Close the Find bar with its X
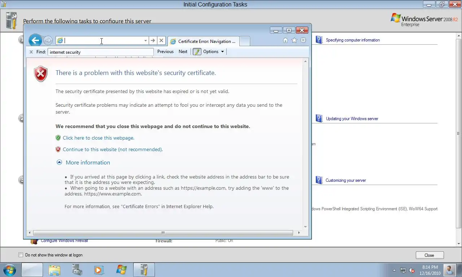 [x=31, y=52]
